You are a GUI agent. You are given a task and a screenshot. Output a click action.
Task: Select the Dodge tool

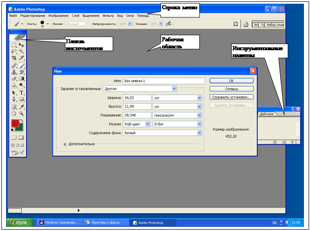(x=21, y=85)
